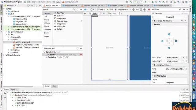Click the Search Everywhere magnifier icon
Viewport: 196px width, 110px height.
(x=183, y=2)
